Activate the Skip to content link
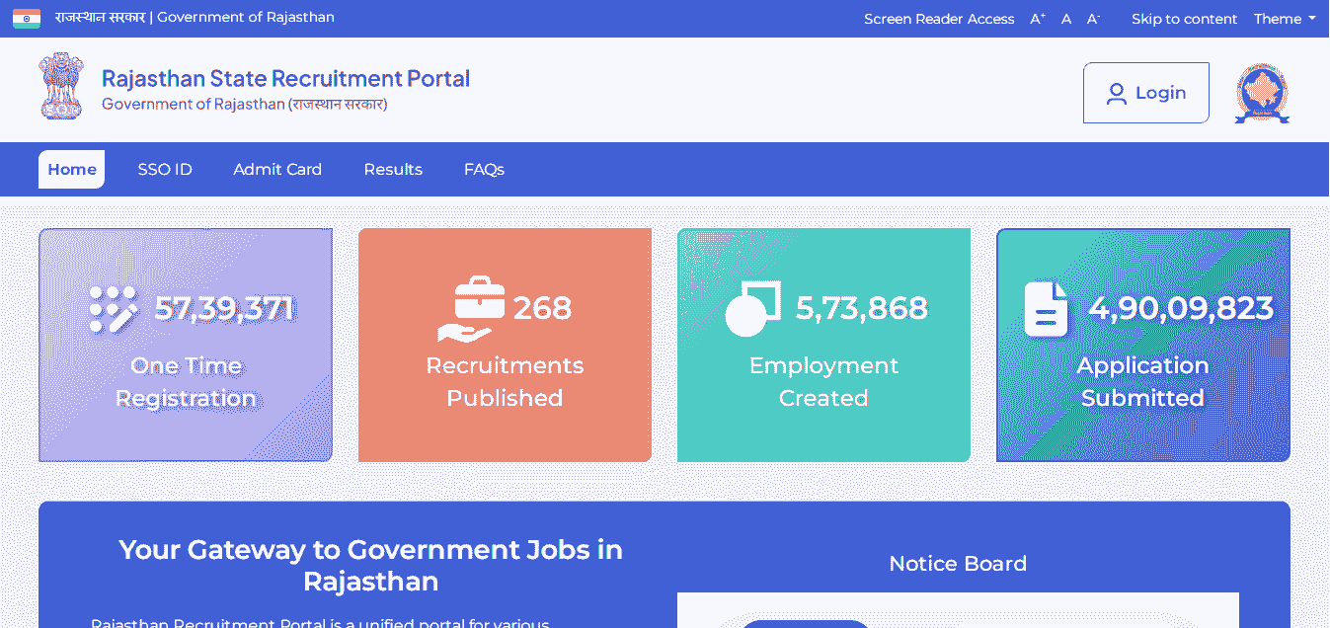Screen dimensions: 1330x628 pos(1184,18)
